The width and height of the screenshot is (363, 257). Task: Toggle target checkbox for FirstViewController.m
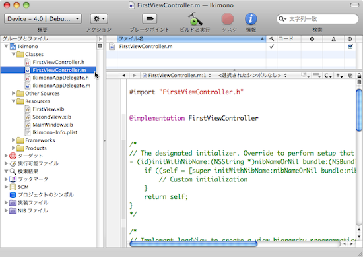point(350,47)
